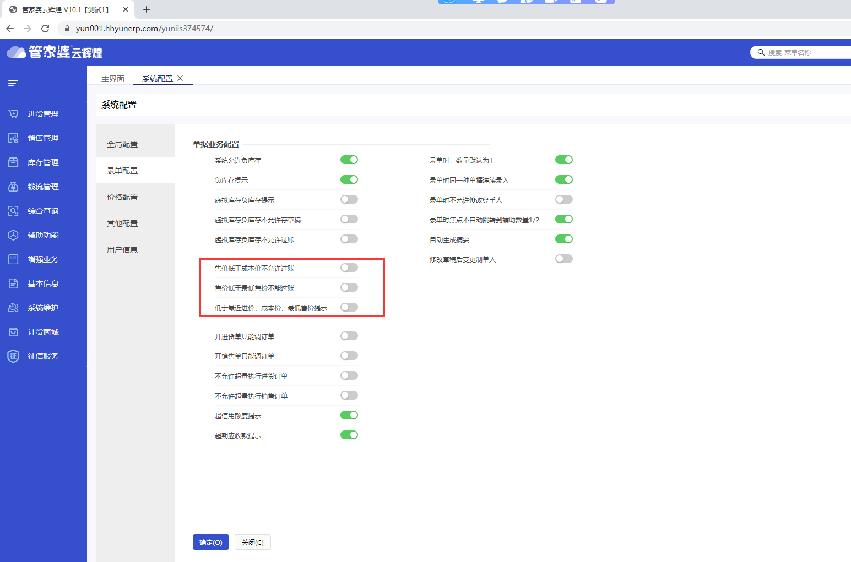
Task: Disable 超信用额度提示 switch
Action: pyautogui.click(x=349, y=415)
